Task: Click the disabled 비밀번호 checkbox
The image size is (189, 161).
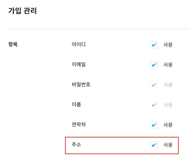Action: [154, 85]
